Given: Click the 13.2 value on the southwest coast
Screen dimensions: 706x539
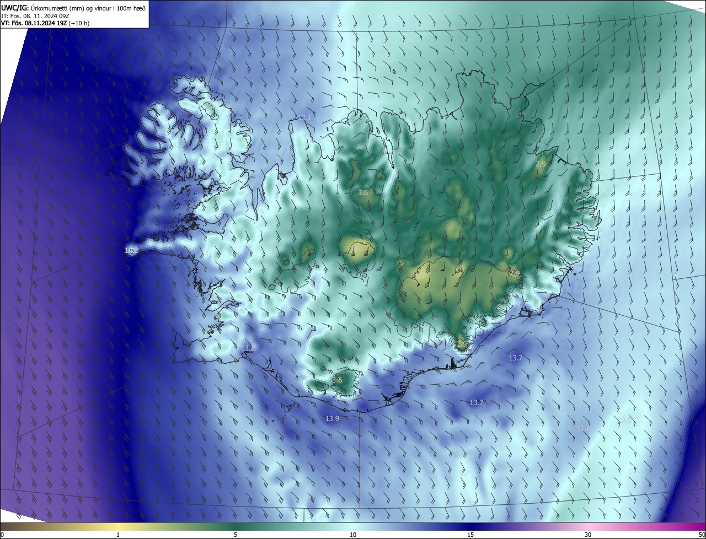Looking at the screenshot, I should [248, 348].
